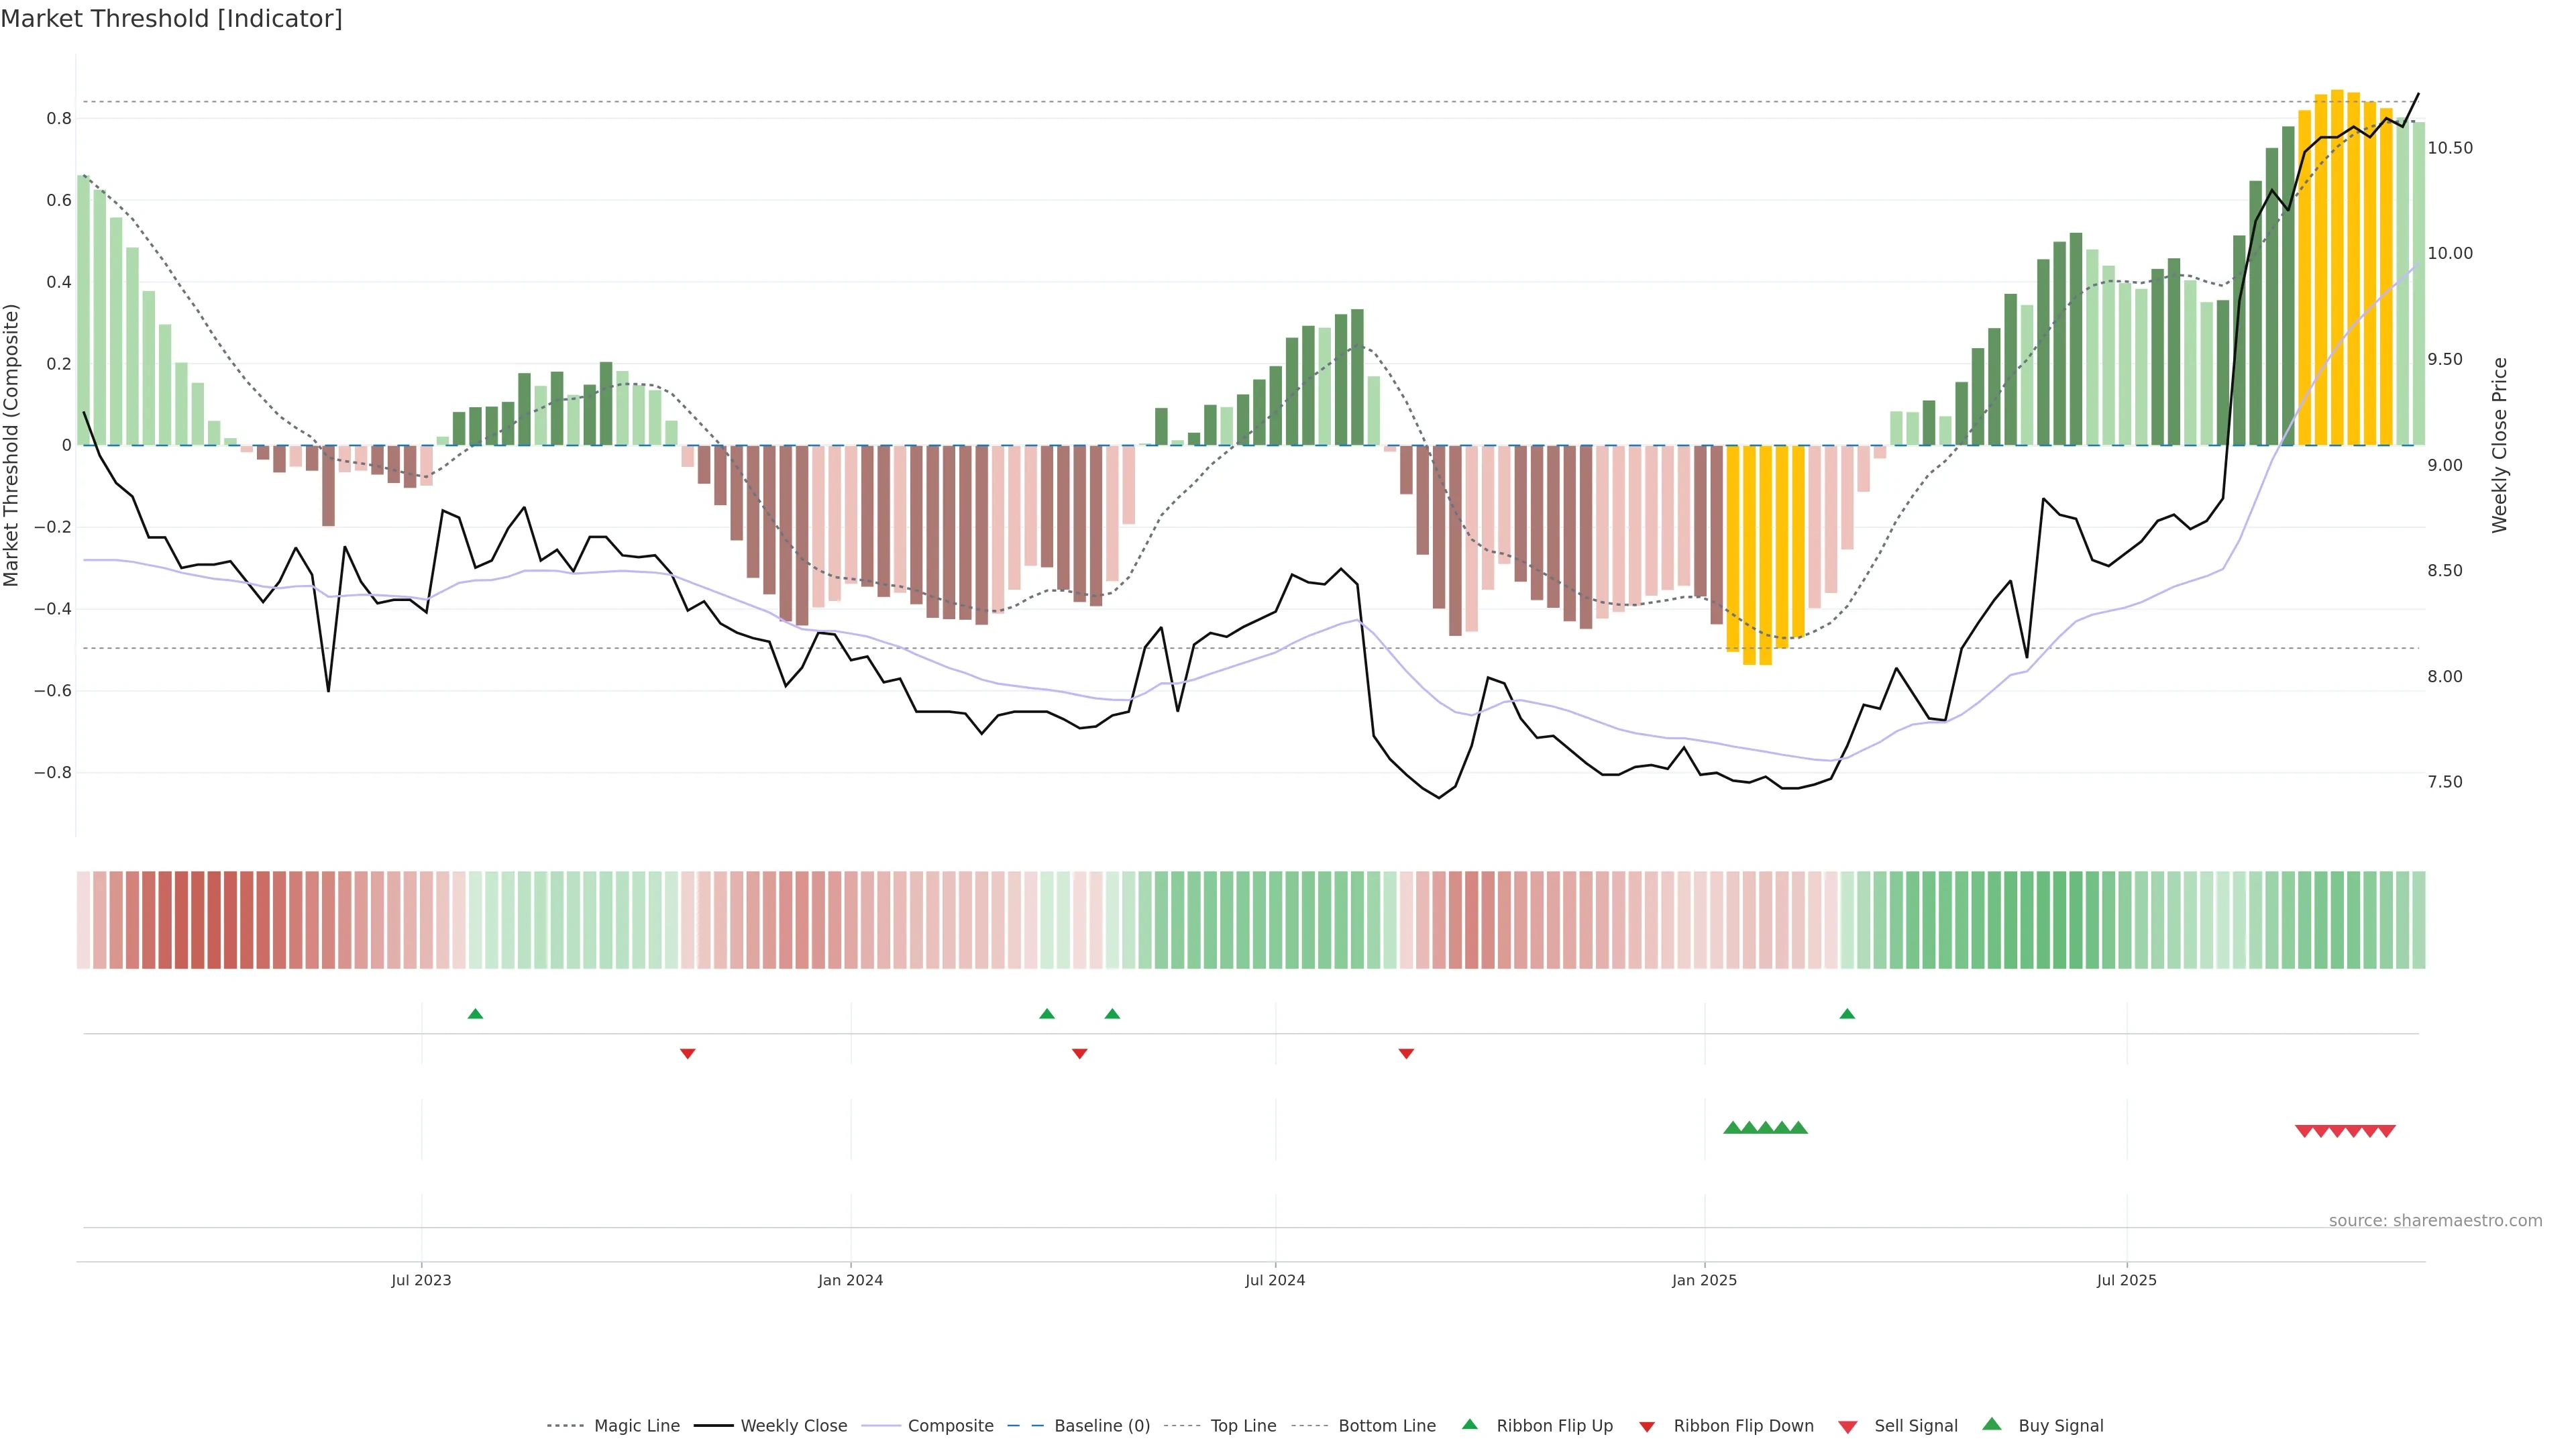The image size is (2576, 1449).
Task: Toggle the Weekly Close legend item
Action: coord(793,1426)
